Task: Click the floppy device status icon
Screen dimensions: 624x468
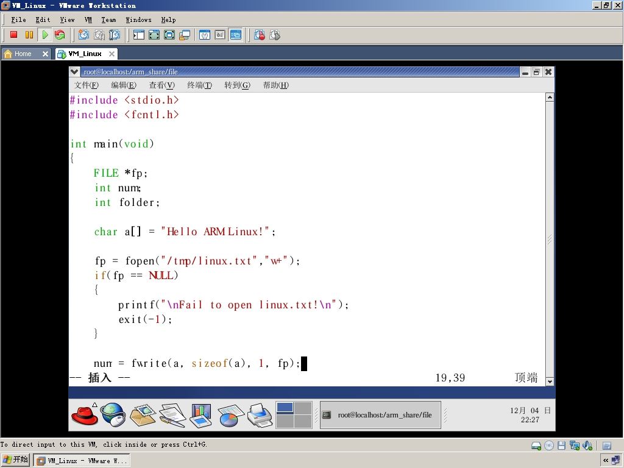Action: click(x=561, y=445)
